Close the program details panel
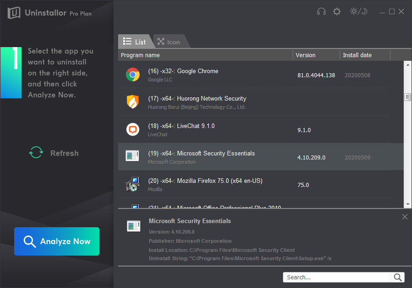This screenshot has height=288, width=412. coord(405,217)
